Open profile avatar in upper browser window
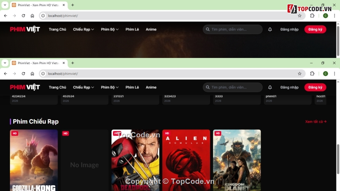Screen dimensions: 340x191 (325, 16)
